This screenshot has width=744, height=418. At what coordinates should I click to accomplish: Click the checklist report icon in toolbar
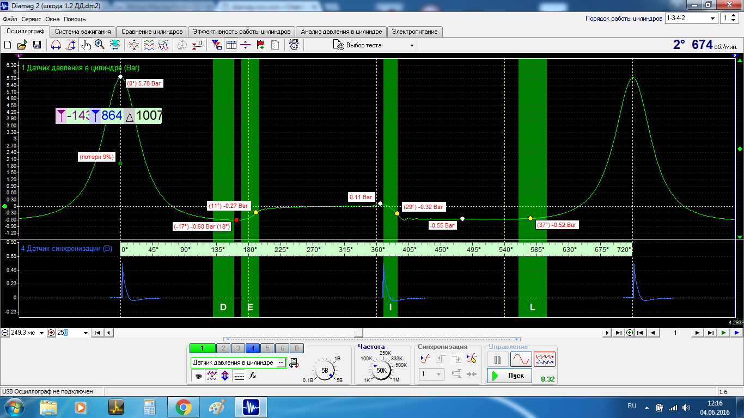pyautogui.click(x=275, y=45)
